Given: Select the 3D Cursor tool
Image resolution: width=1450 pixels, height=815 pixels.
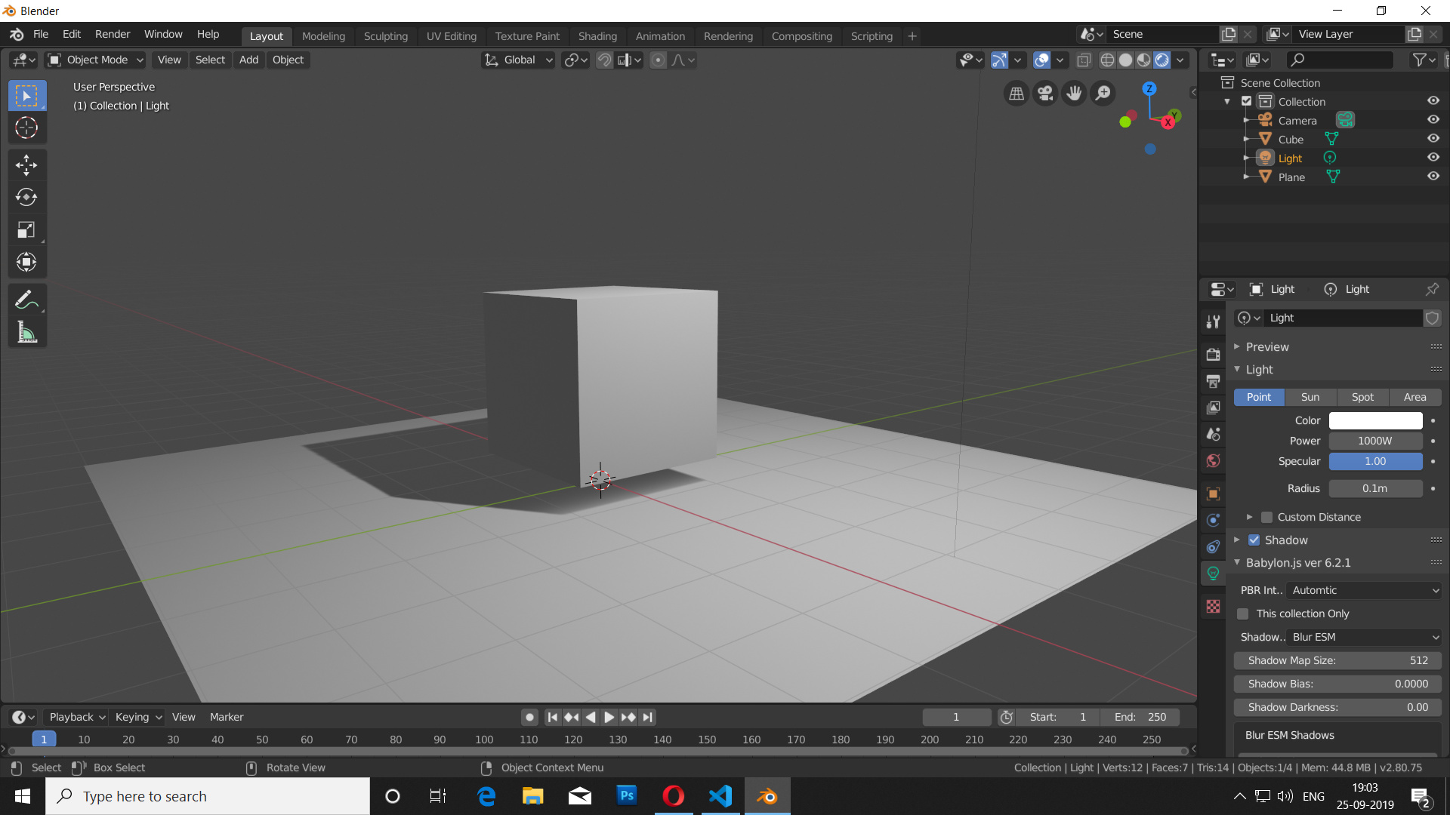Looking at the screenshot, I should pos(26,128).
